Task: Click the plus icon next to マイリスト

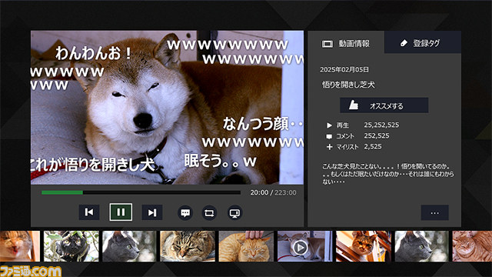Action: pos(329,147)
